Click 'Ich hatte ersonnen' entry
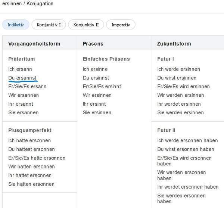The image size is (224, 208). point(29,140)
